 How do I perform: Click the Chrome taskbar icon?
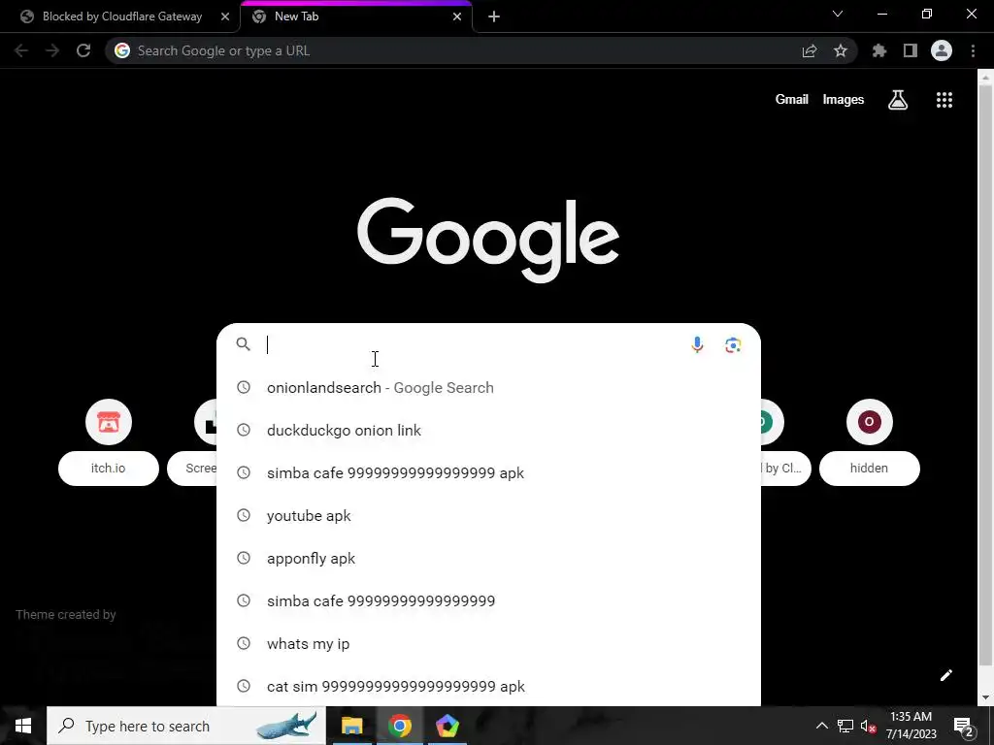pyautogui.click(x=399, y=726)
